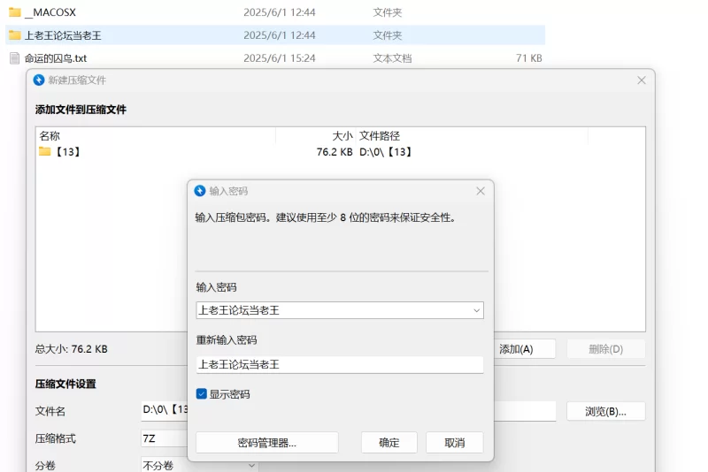Cancel password dialog with 取消

tap(455, 443)
